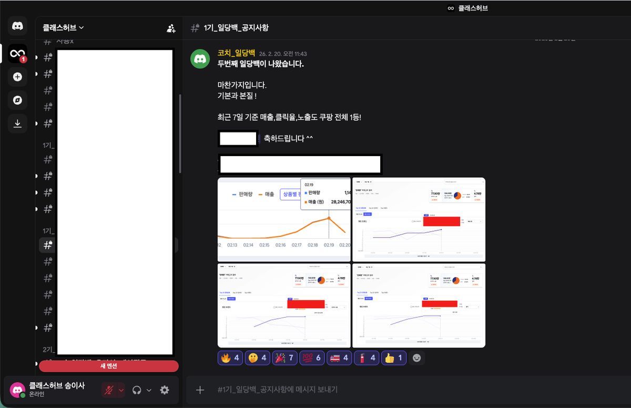Open the microphone options chevron
This screenshot has width=631, height=408.
pos(121,390)
